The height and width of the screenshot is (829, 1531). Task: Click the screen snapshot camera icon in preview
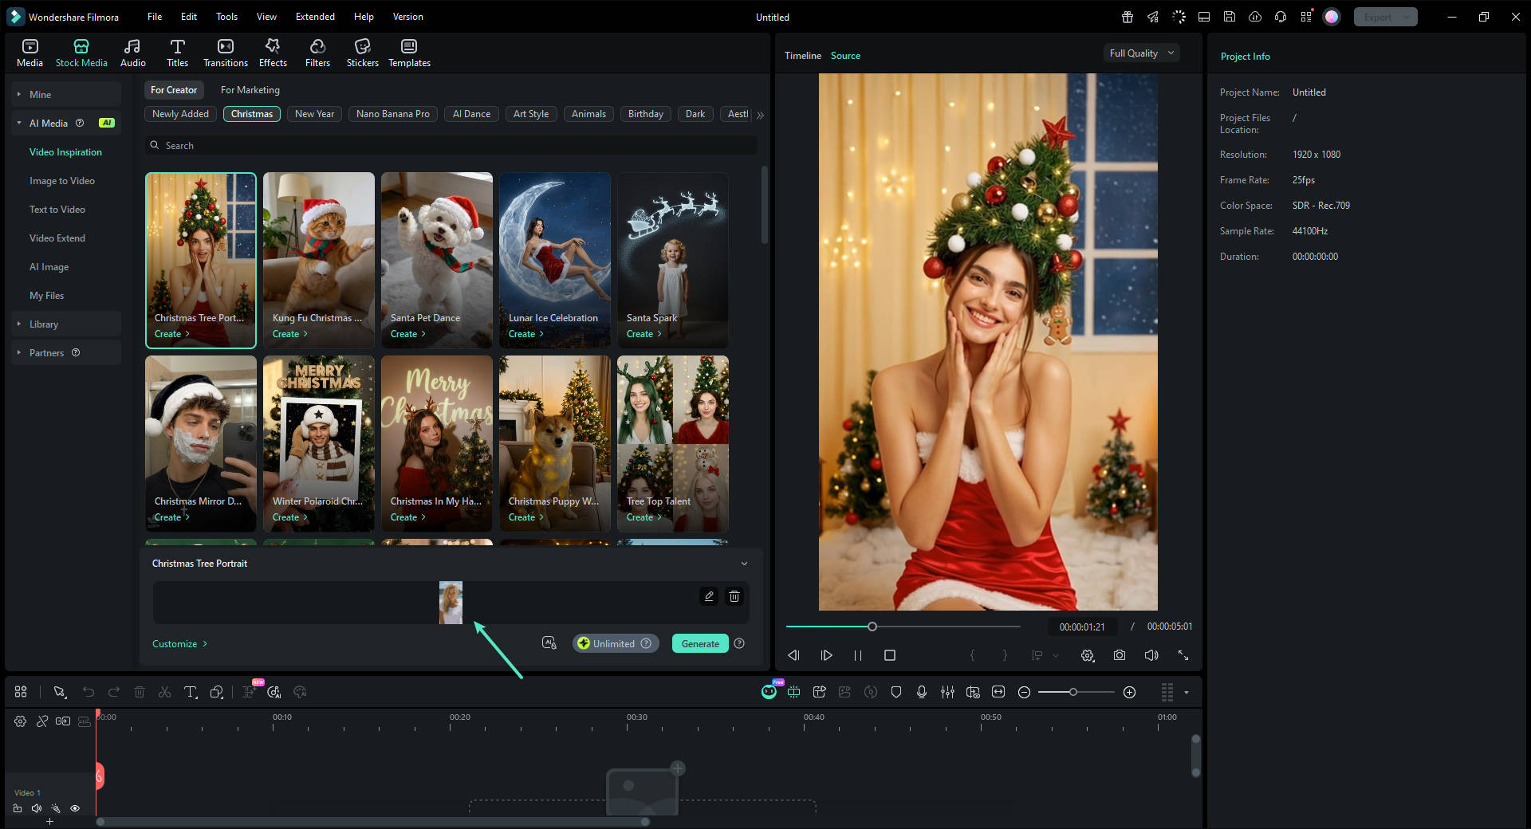1119,655
